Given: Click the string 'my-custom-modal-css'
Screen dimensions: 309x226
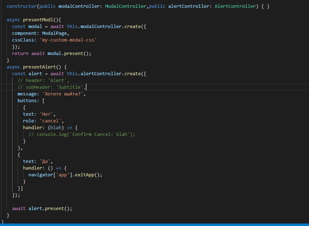Looking at the screenshot, I should (68, 40).
